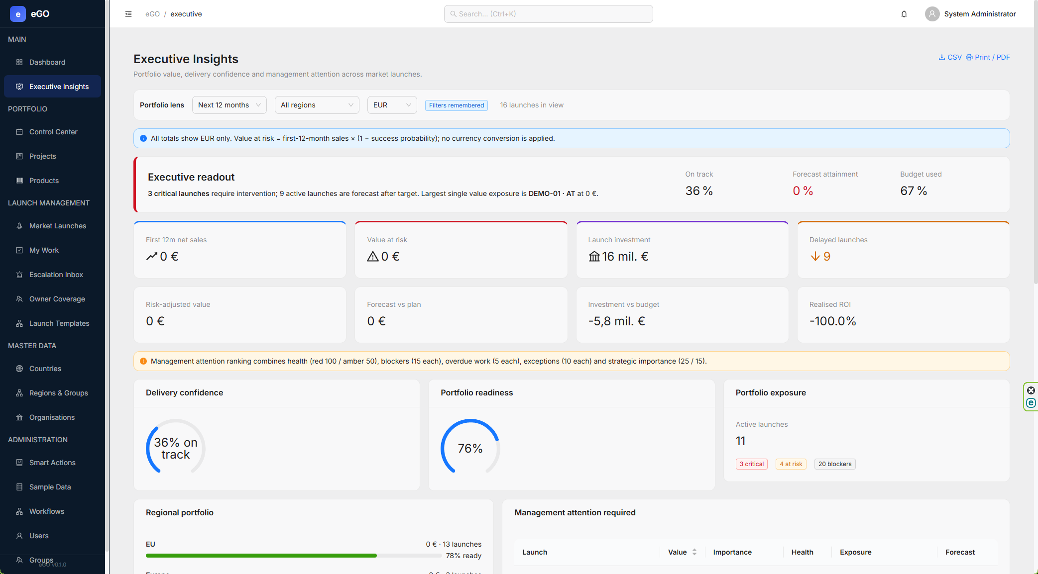Click the EU readiness progress bar
The width and height of the screenshot is (1038, 574).
tap(294, 556)
